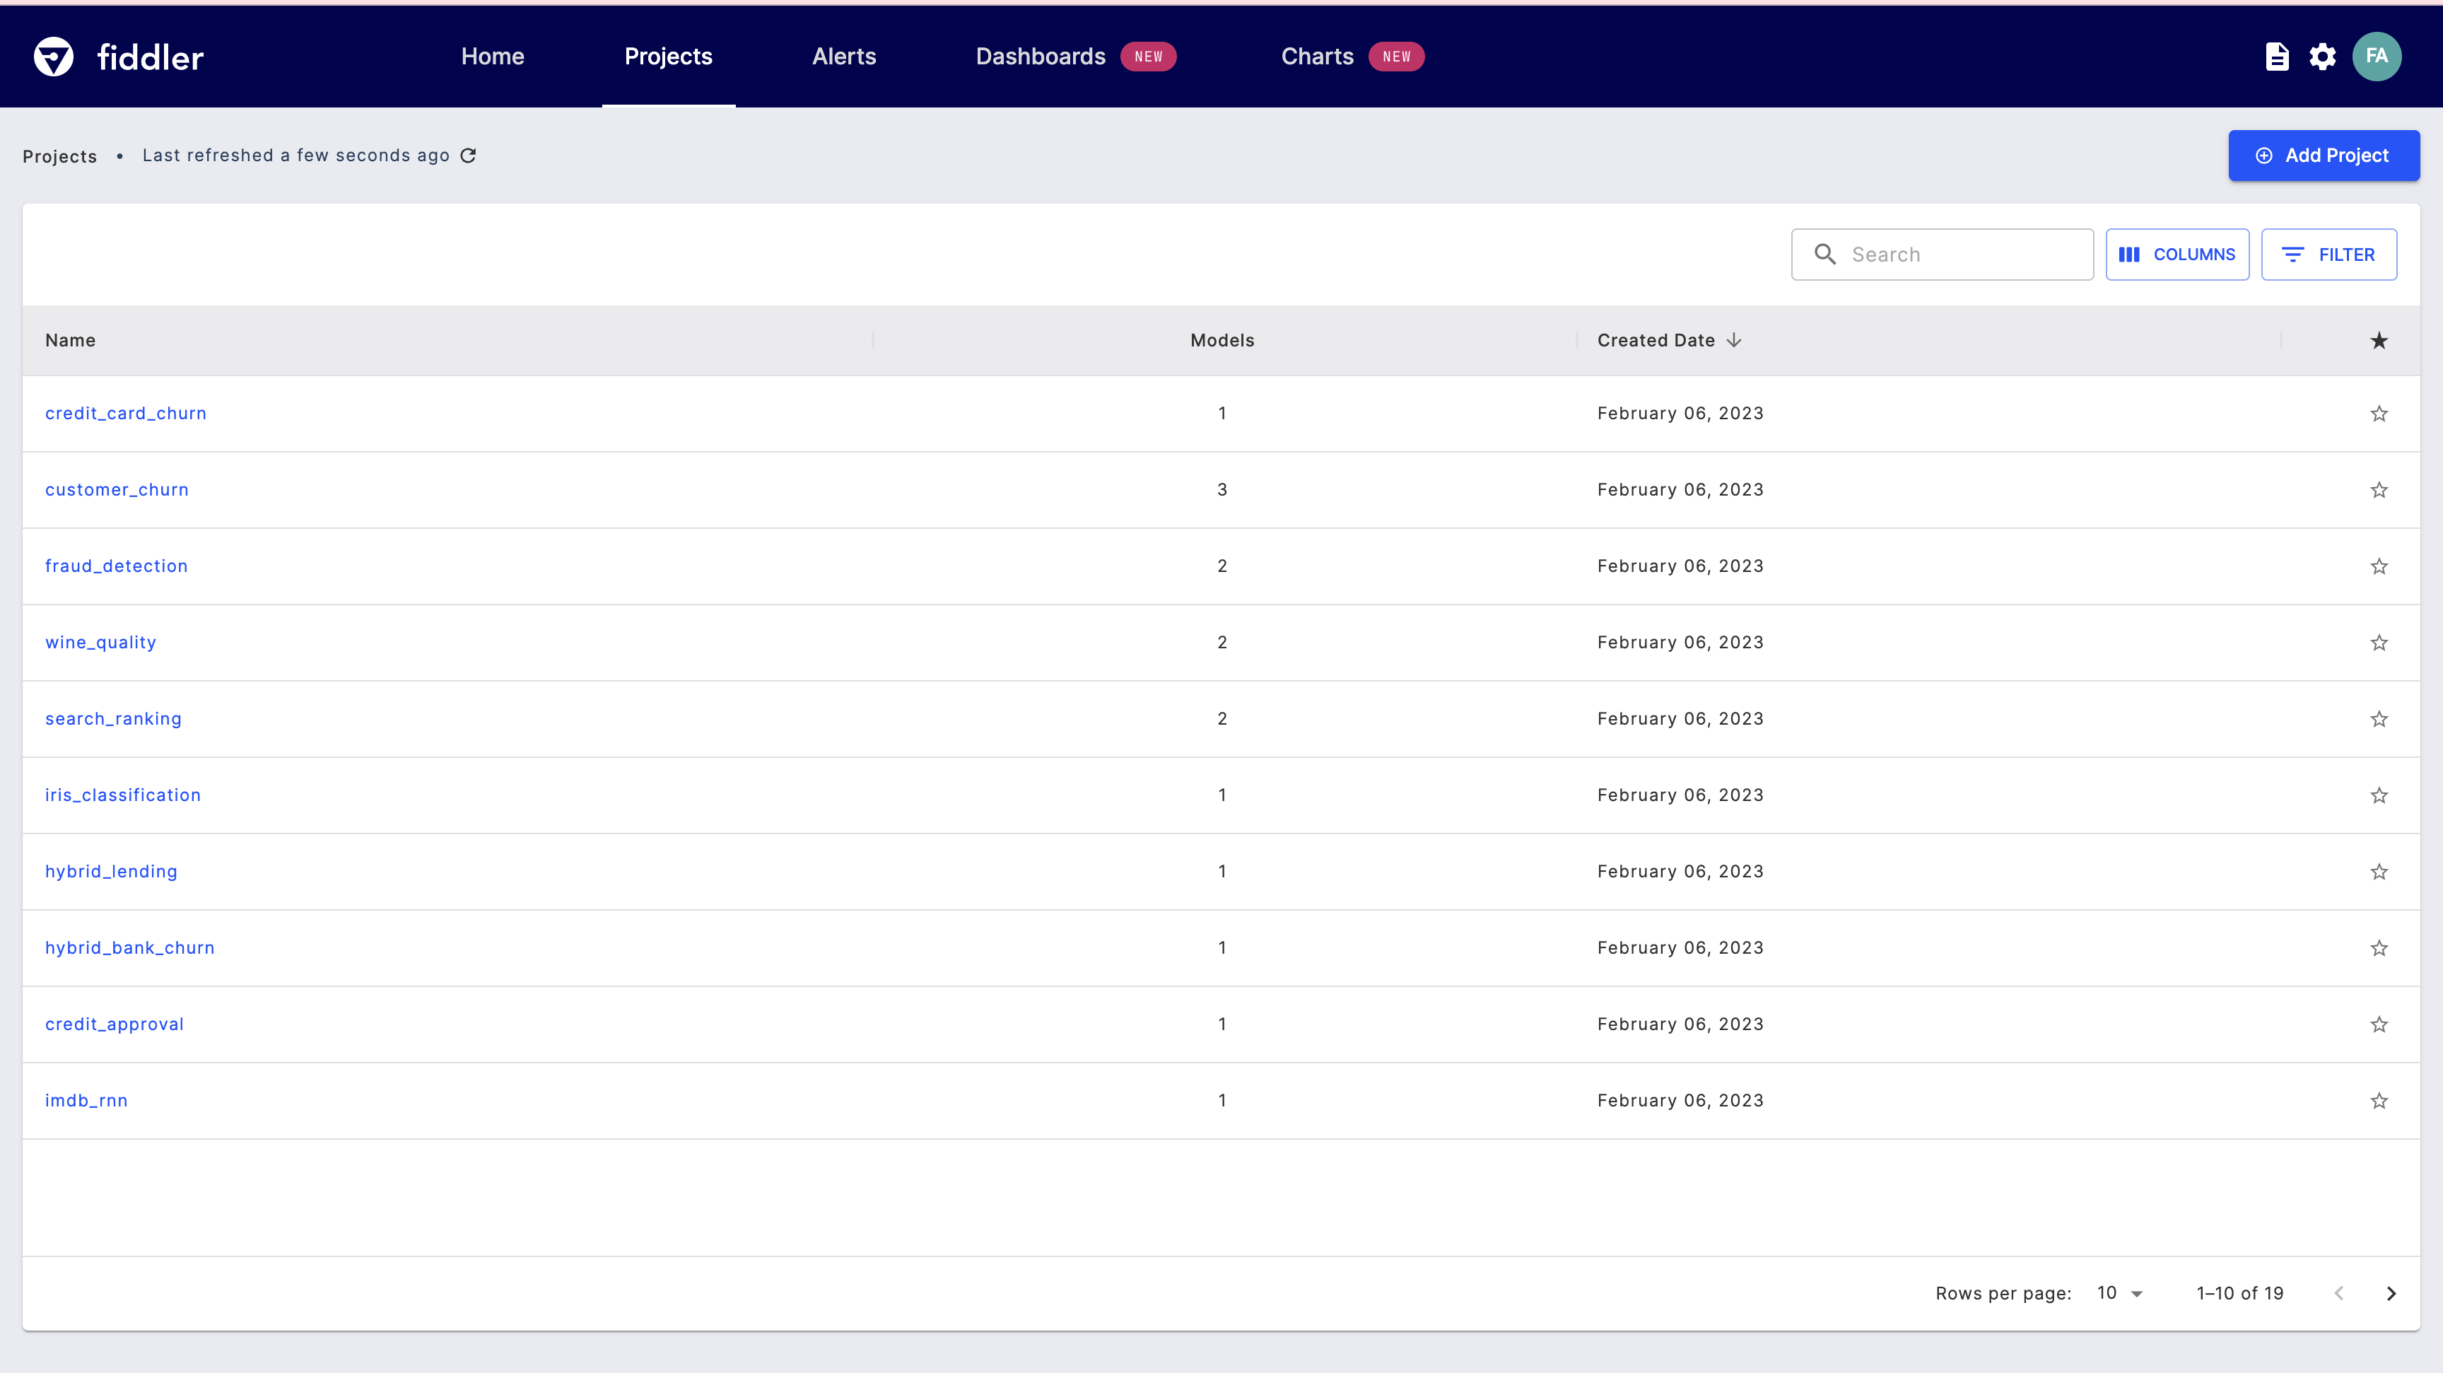The height and width of the screenshot is (1373, 2443).
Task: Go to next page of projects
Action: click(2391, 1293)
